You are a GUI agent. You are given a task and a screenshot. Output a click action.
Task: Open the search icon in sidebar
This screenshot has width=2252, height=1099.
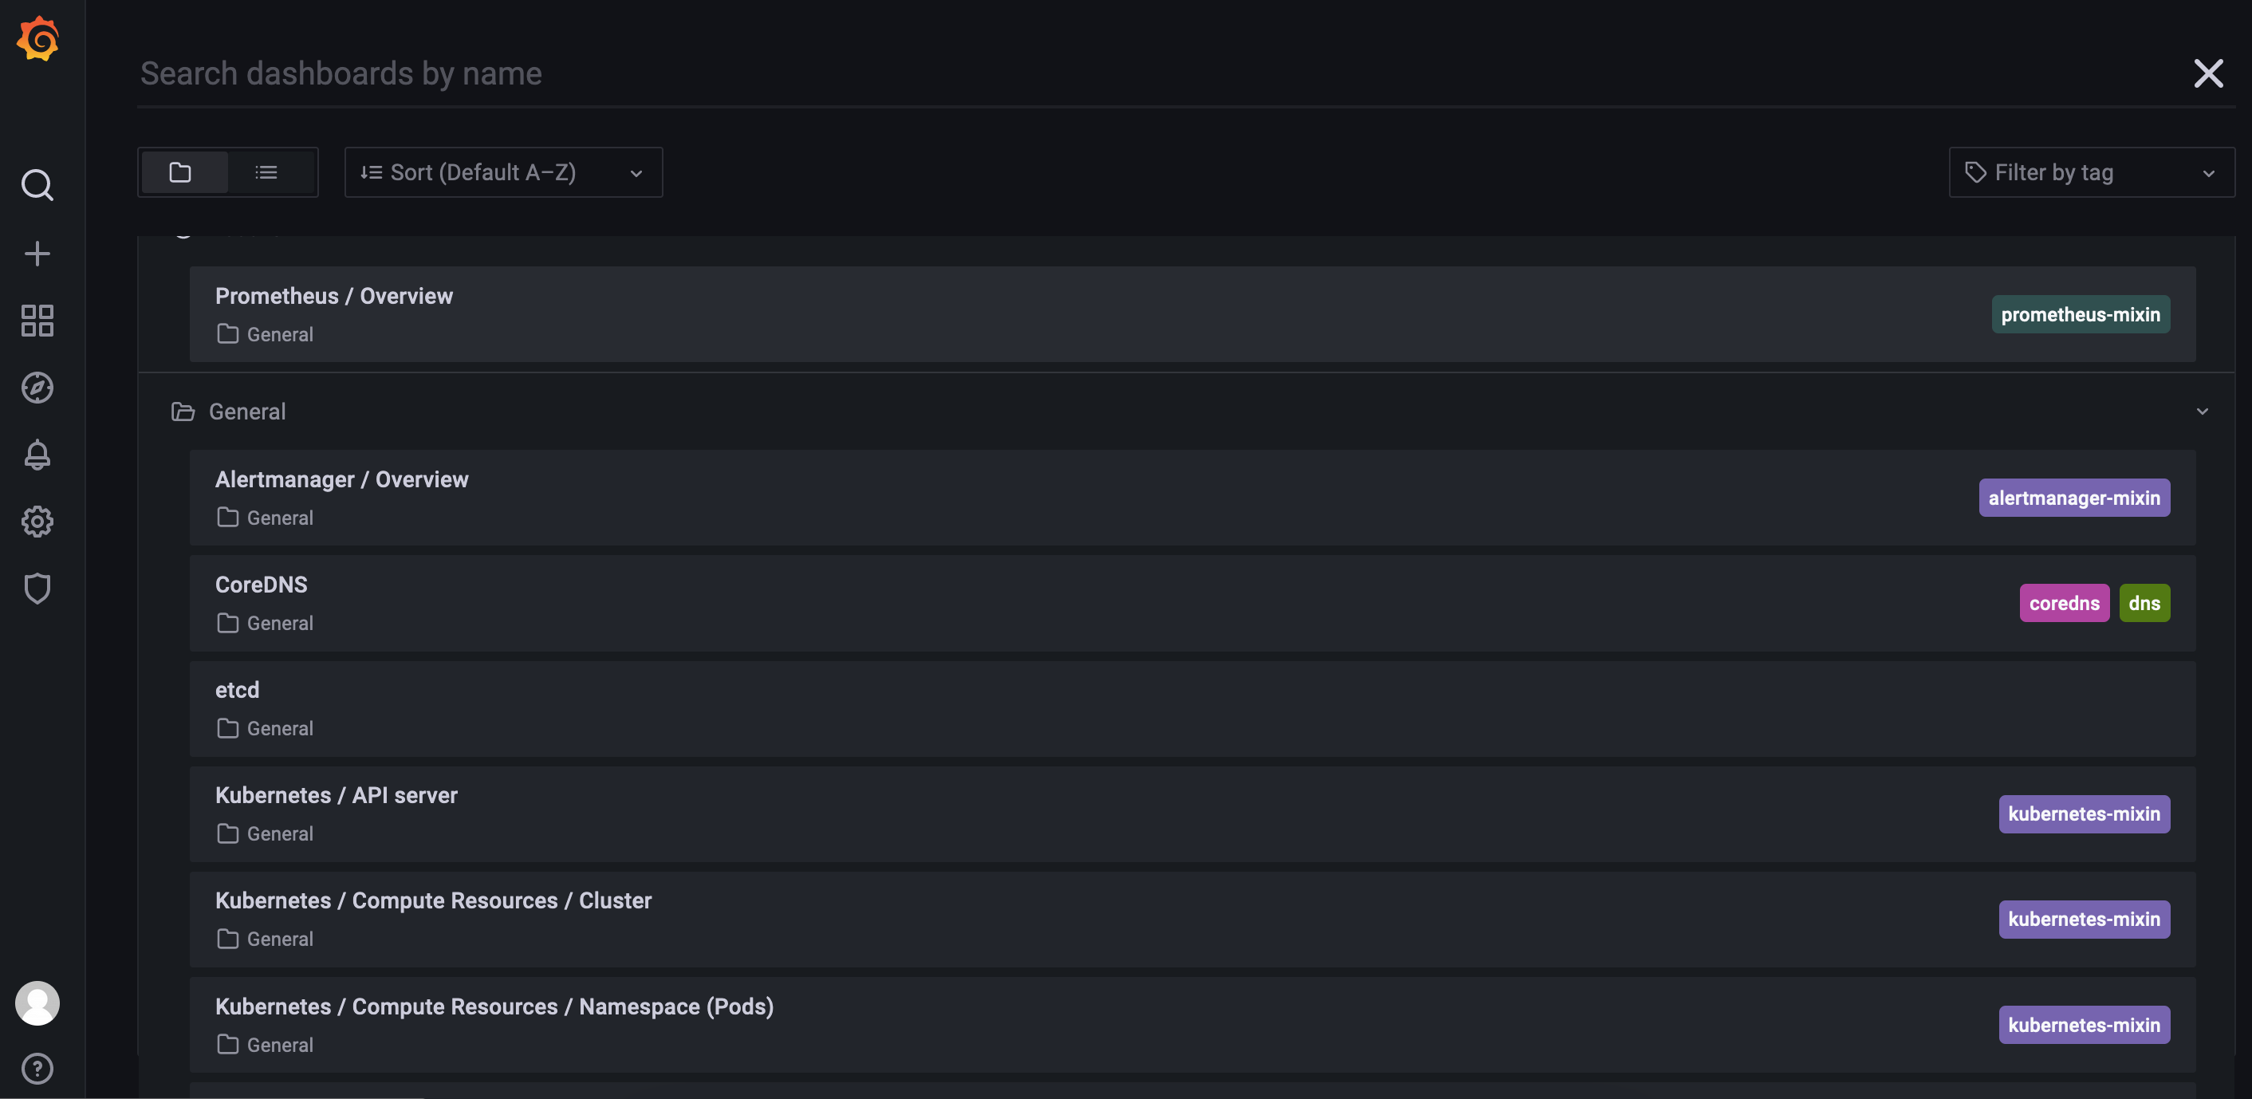pyautogui.click(x=37, y=185)
